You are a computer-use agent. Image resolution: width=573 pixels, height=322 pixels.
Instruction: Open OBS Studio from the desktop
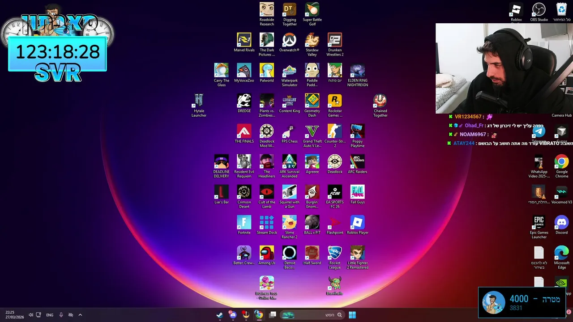(539, 12)
